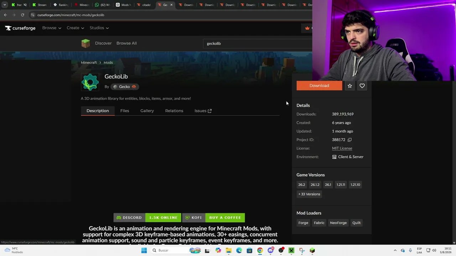This screenshot has height=256, width=456.
Task: Switch to the Description tab
Action: tap(98, 111)
